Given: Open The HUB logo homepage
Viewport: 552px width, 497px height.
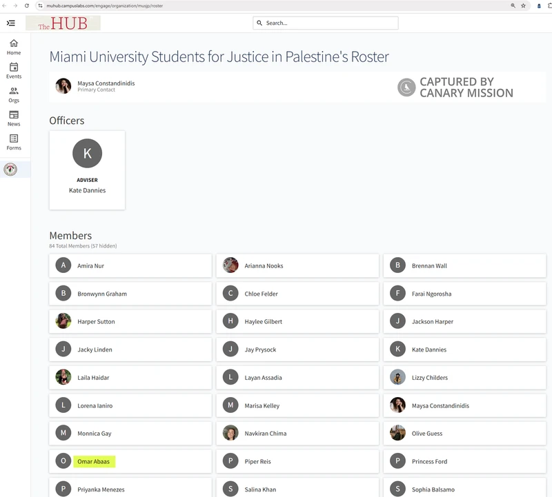Looking at the screenshot, I should pyautogui.click(x=63, y=23).
